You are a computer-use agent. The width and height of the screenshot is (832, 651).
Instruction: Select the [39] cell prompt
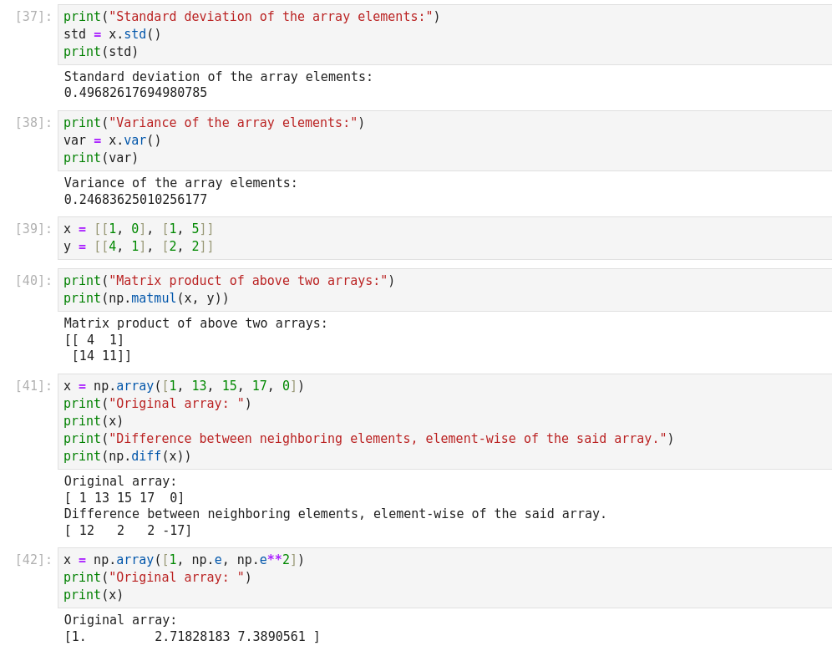(x=33, y=229)
